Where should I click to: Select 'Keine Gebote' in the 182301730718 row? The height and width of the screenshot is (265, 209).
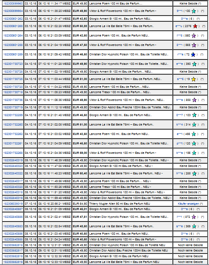[x=188, y=92]
